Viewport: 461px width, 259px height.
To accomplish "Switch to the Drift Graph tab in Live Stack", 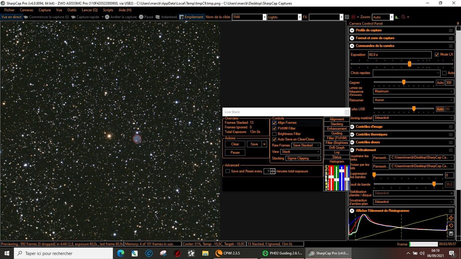I will click(337, 148).
